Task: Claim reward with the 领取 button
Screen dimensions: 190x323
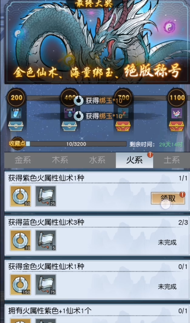Action: (x=168, y=198)
